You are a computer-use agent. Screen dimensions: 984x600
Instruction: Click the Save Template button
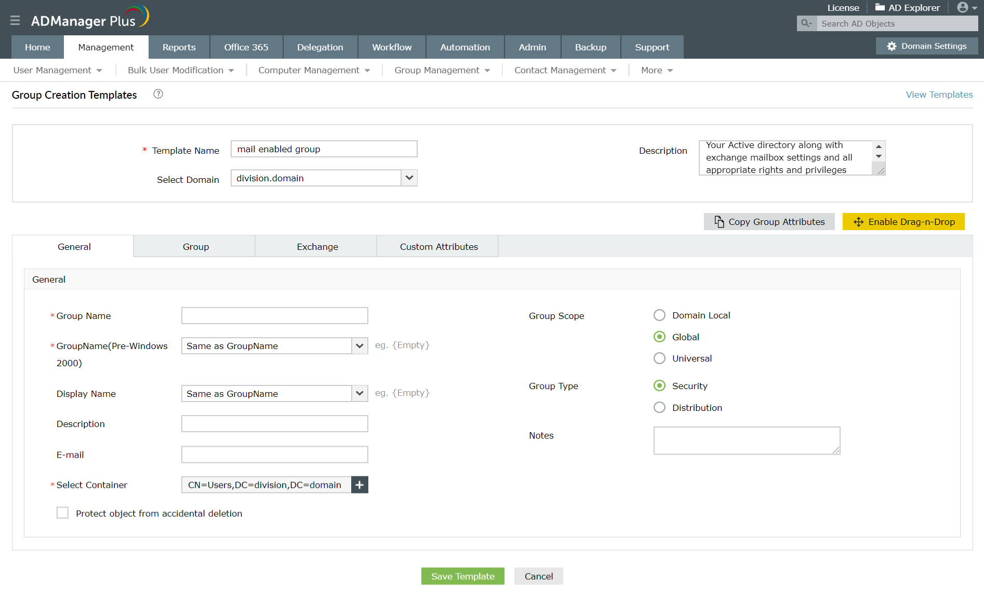tap(462, 576)
